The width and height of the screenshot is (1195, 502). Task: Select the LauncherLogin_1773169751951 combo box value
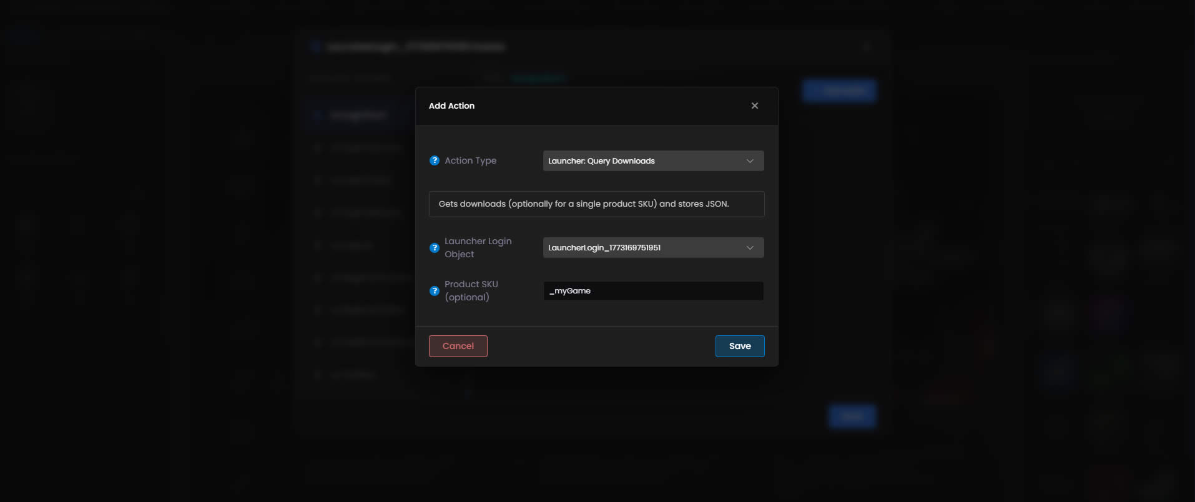coord(643,248)
